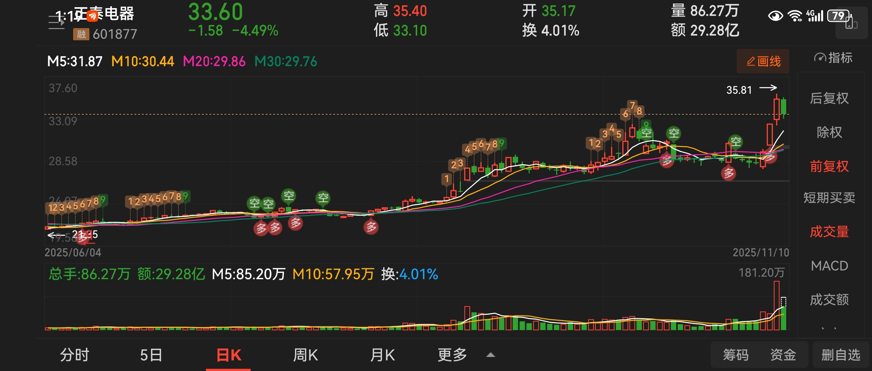The height and width of the screenshot is (371, 872).
Task: Switch to 除权 price mode
Action: coord(829,132)
